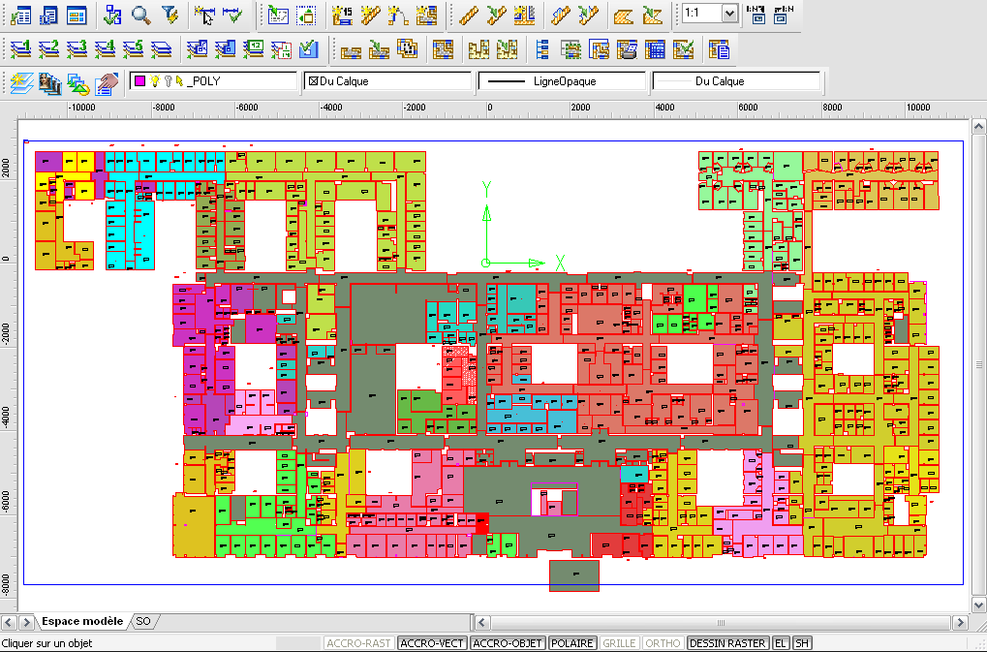Toggle the GRILLE status button
987x652 pixels.
tap(619, 643)
